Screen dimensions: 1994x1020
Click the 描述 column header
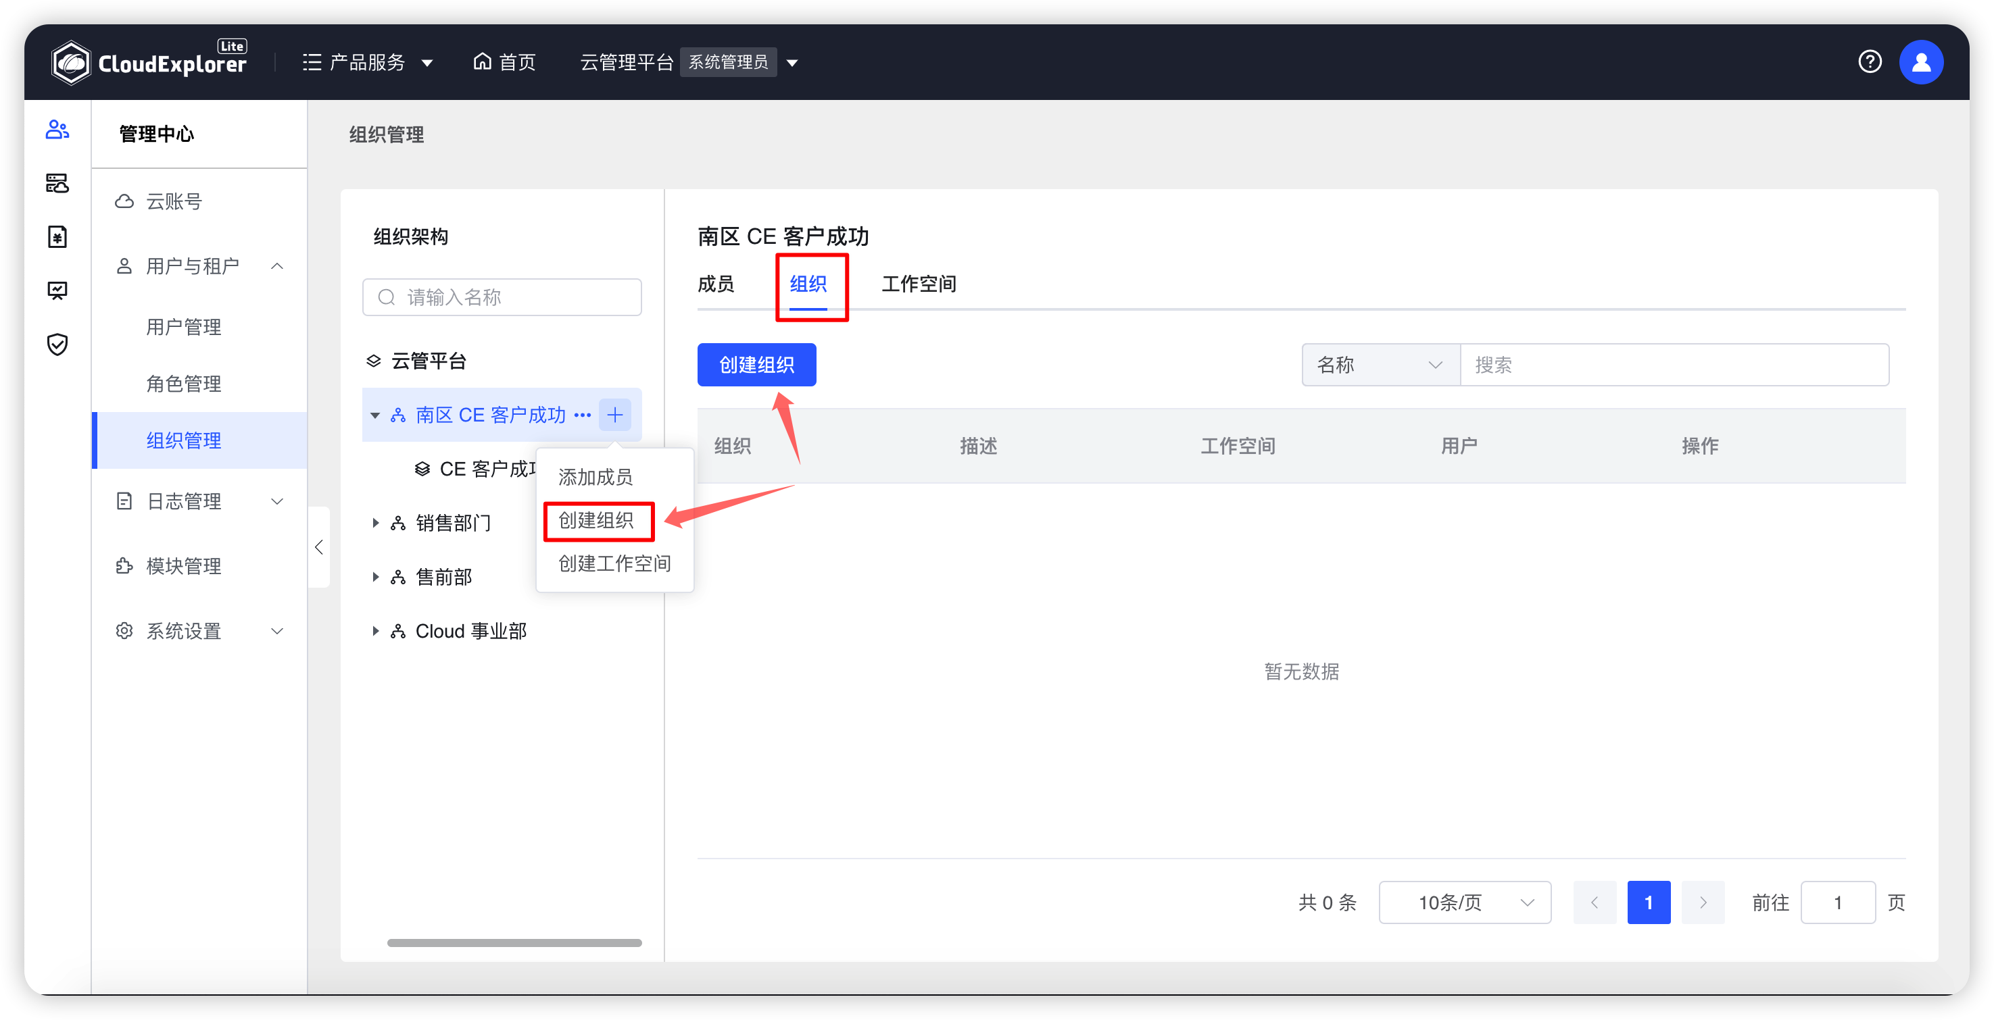(977, 447)
